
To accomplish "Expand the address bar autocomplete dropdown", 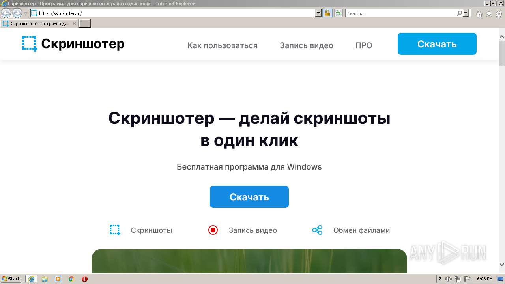I will click(x=318, y=13).
